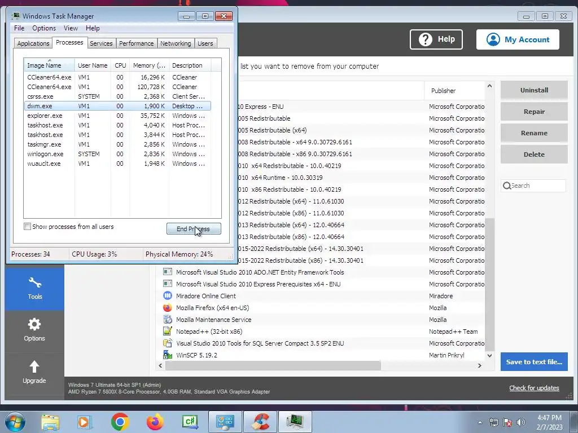
Task: Switch to the Applications tab
Action: tap(33, 43)
